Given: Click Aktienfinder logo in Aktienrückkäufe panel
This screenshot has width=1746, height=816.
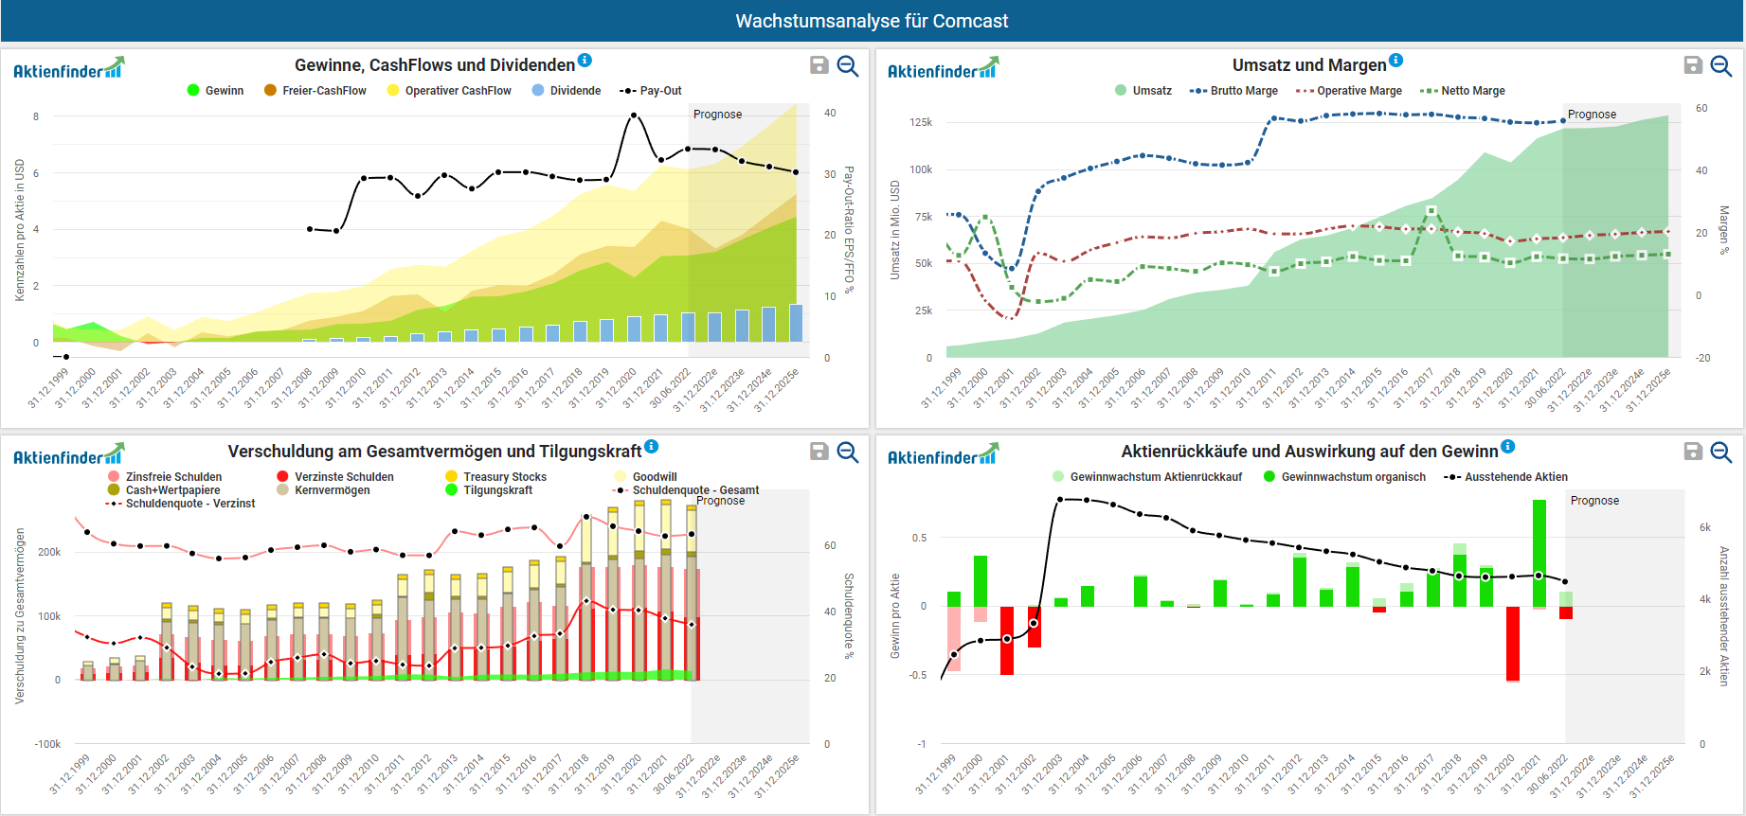Looking at the screenshot, I should pos(943,455).
